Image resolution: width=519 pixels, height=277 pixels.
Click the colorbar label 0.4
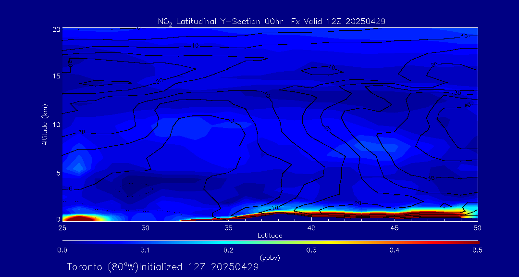(x=395, y=250)
